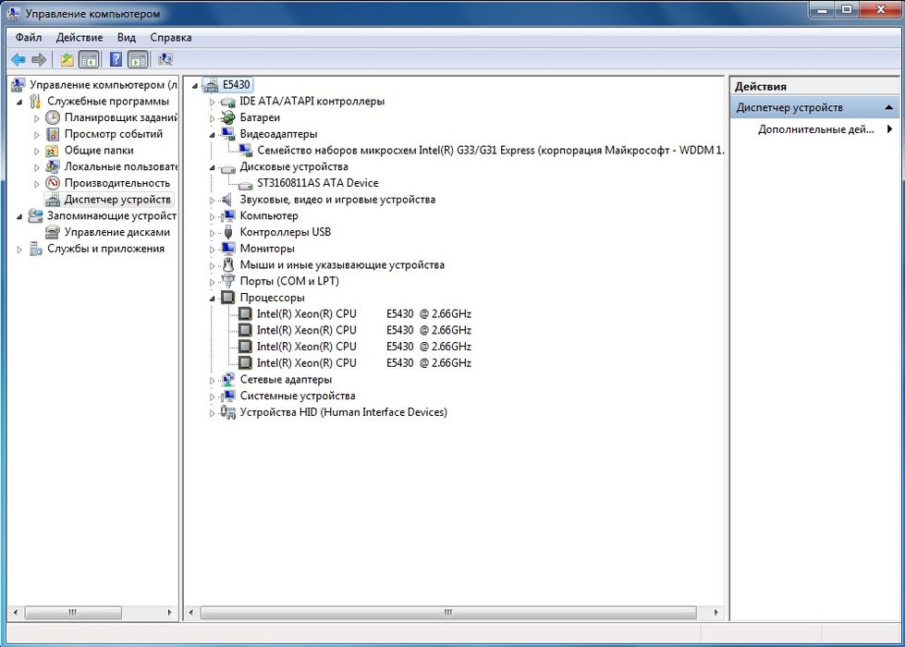905x647 pixels.
Task: Select Звуковые, видео и игровые устройства
Action: pos(337,200)
